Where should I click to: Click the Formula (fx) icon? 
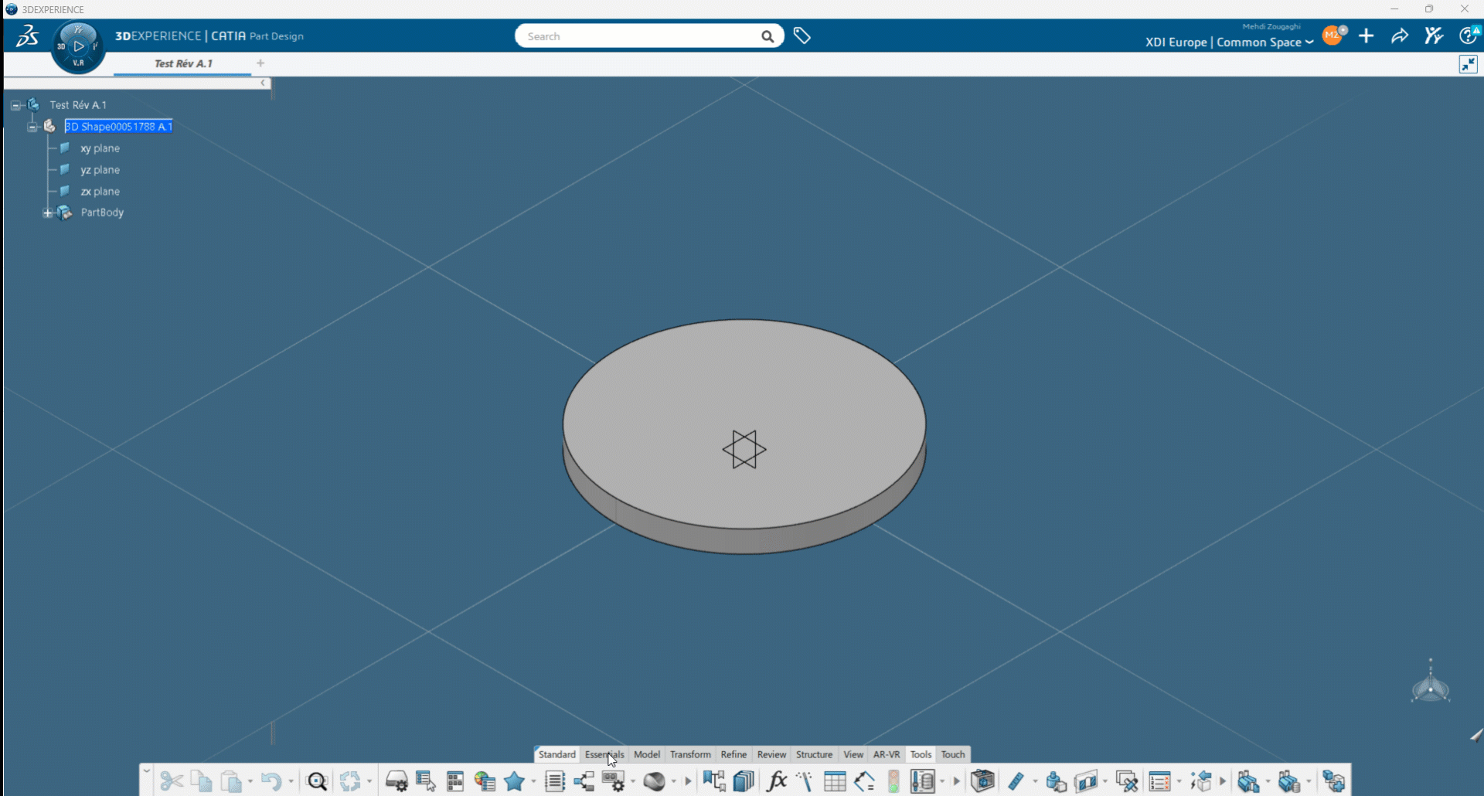[776, 781]
